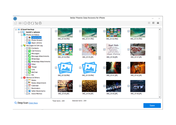
Task: Click the Stellar logo icon
Action: tap(15, 18)
